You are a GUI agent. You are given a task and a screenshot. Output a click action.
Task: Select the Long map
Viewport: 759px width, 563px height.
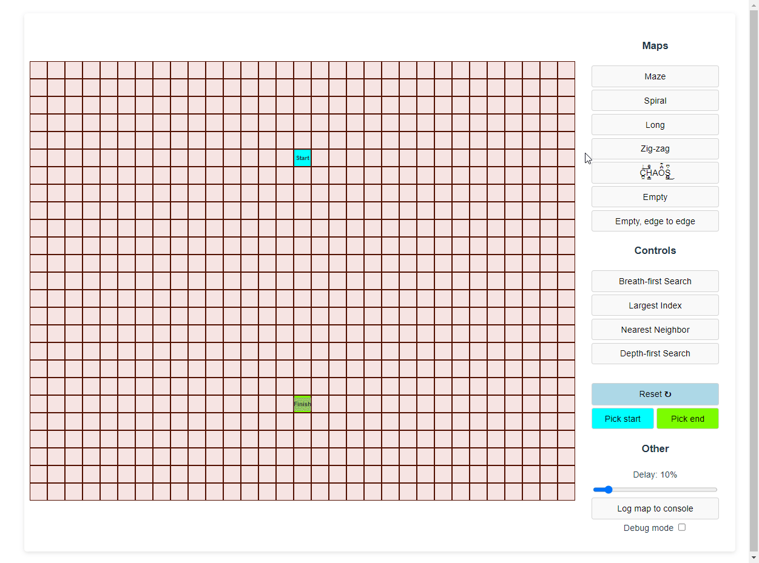pos(655,125)
